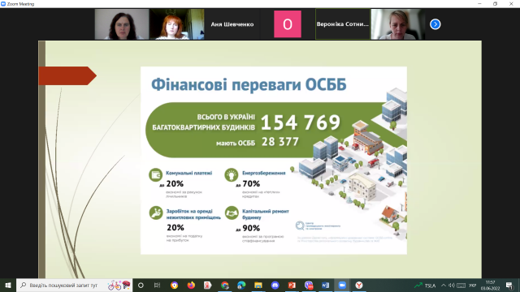Switch to PowerPoint in the taskbar
520x292 pixels.
(292, 285)
